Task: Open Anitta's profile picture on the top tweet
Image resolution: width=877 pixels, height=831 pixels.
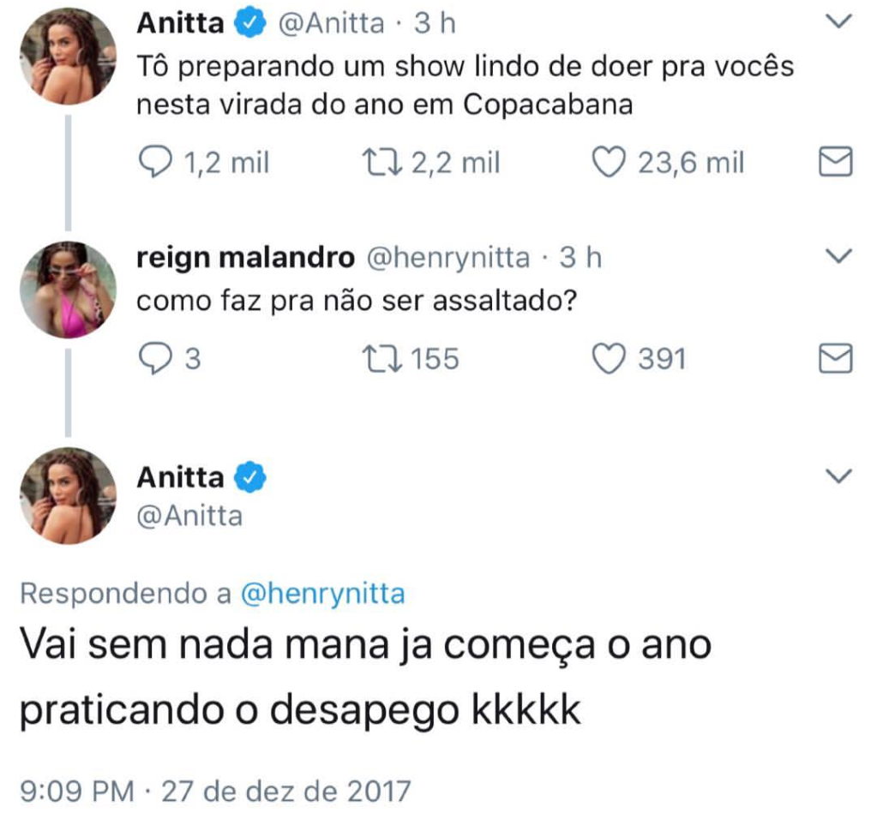Action: (x=69, y=56)
